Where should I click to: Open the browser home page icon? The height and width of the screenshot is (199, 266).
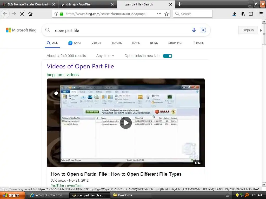click(x=30, y=14)
